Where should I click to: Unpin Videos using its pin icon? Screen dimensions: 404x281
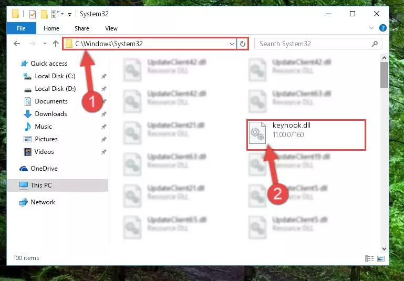[103, 152]
